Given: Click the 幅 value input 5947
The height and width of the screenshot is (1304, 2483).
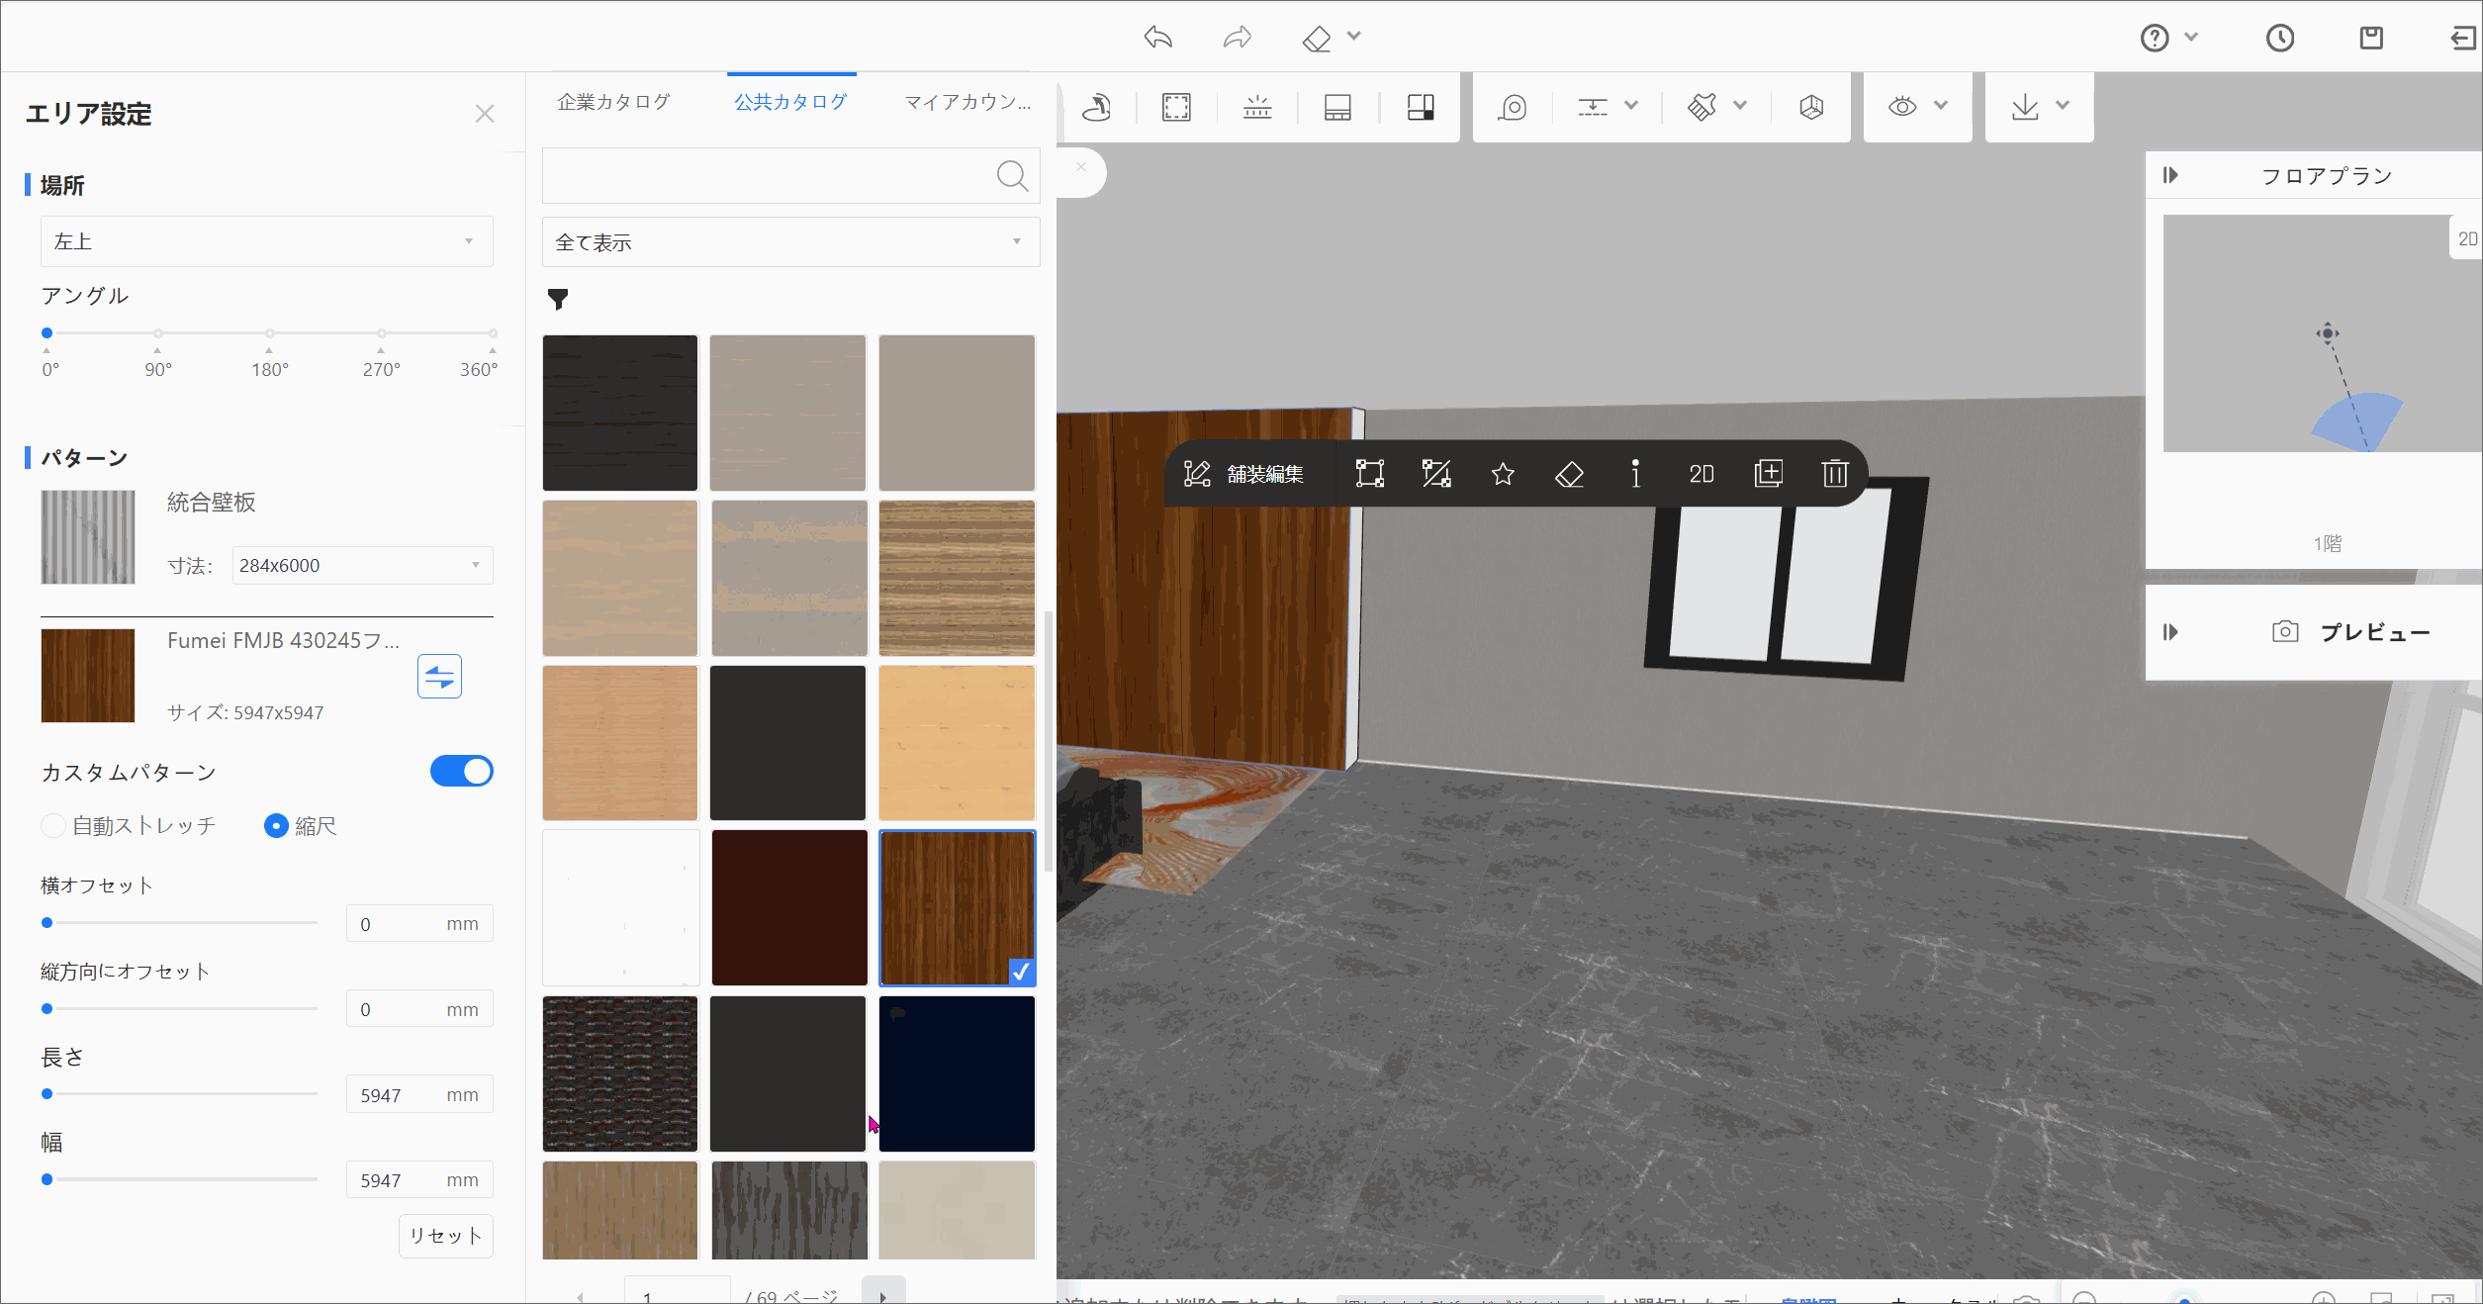Looking at the screenshot, I should (x=419, y=1180).
